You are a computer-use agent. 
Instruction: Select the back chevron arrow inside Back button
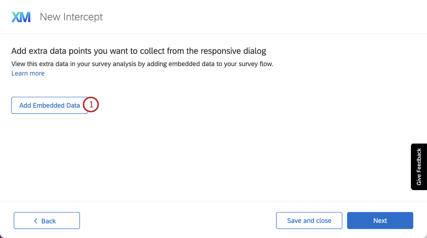click(x=36, y=221)
